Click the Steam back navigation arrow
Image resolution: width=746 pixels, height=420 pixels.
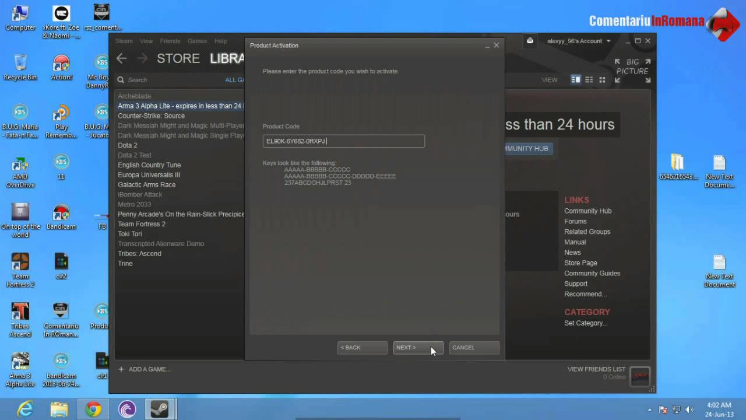121,58
